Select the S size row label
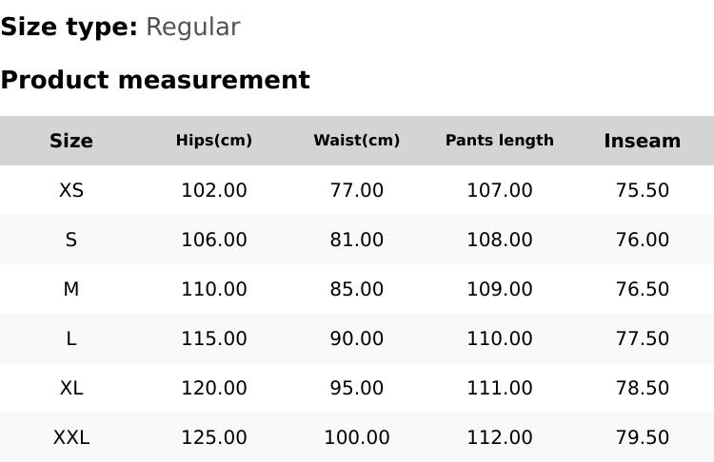 point(71,240)
